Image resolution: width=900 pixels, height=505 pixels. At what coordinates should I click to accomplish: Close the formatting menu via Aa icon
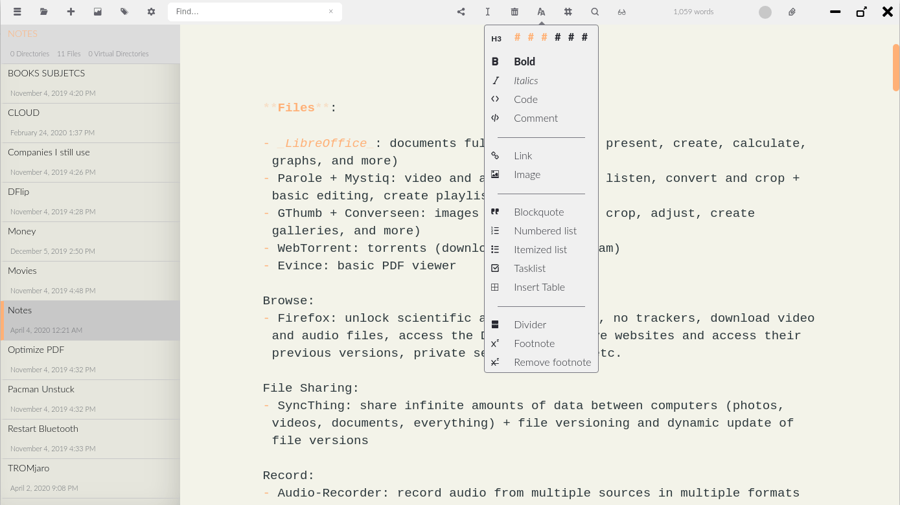541,12
